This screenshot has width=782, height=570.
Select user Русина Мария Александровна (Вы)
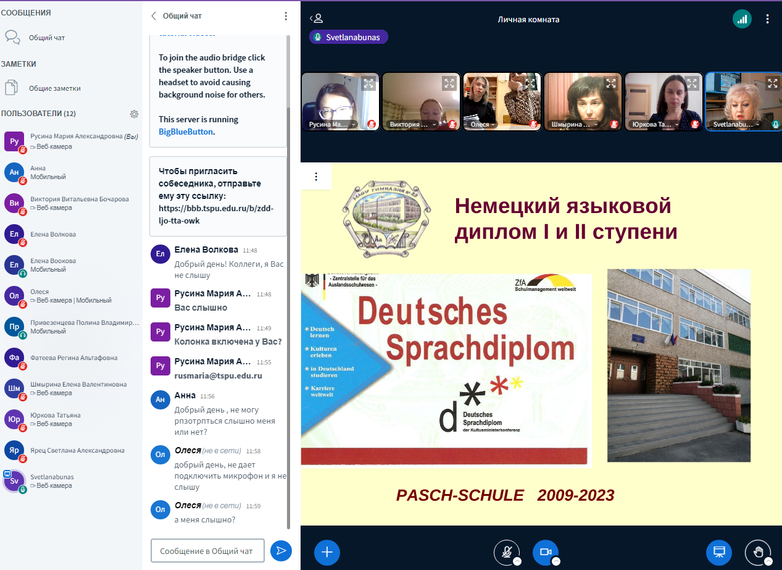coord(71,141)
